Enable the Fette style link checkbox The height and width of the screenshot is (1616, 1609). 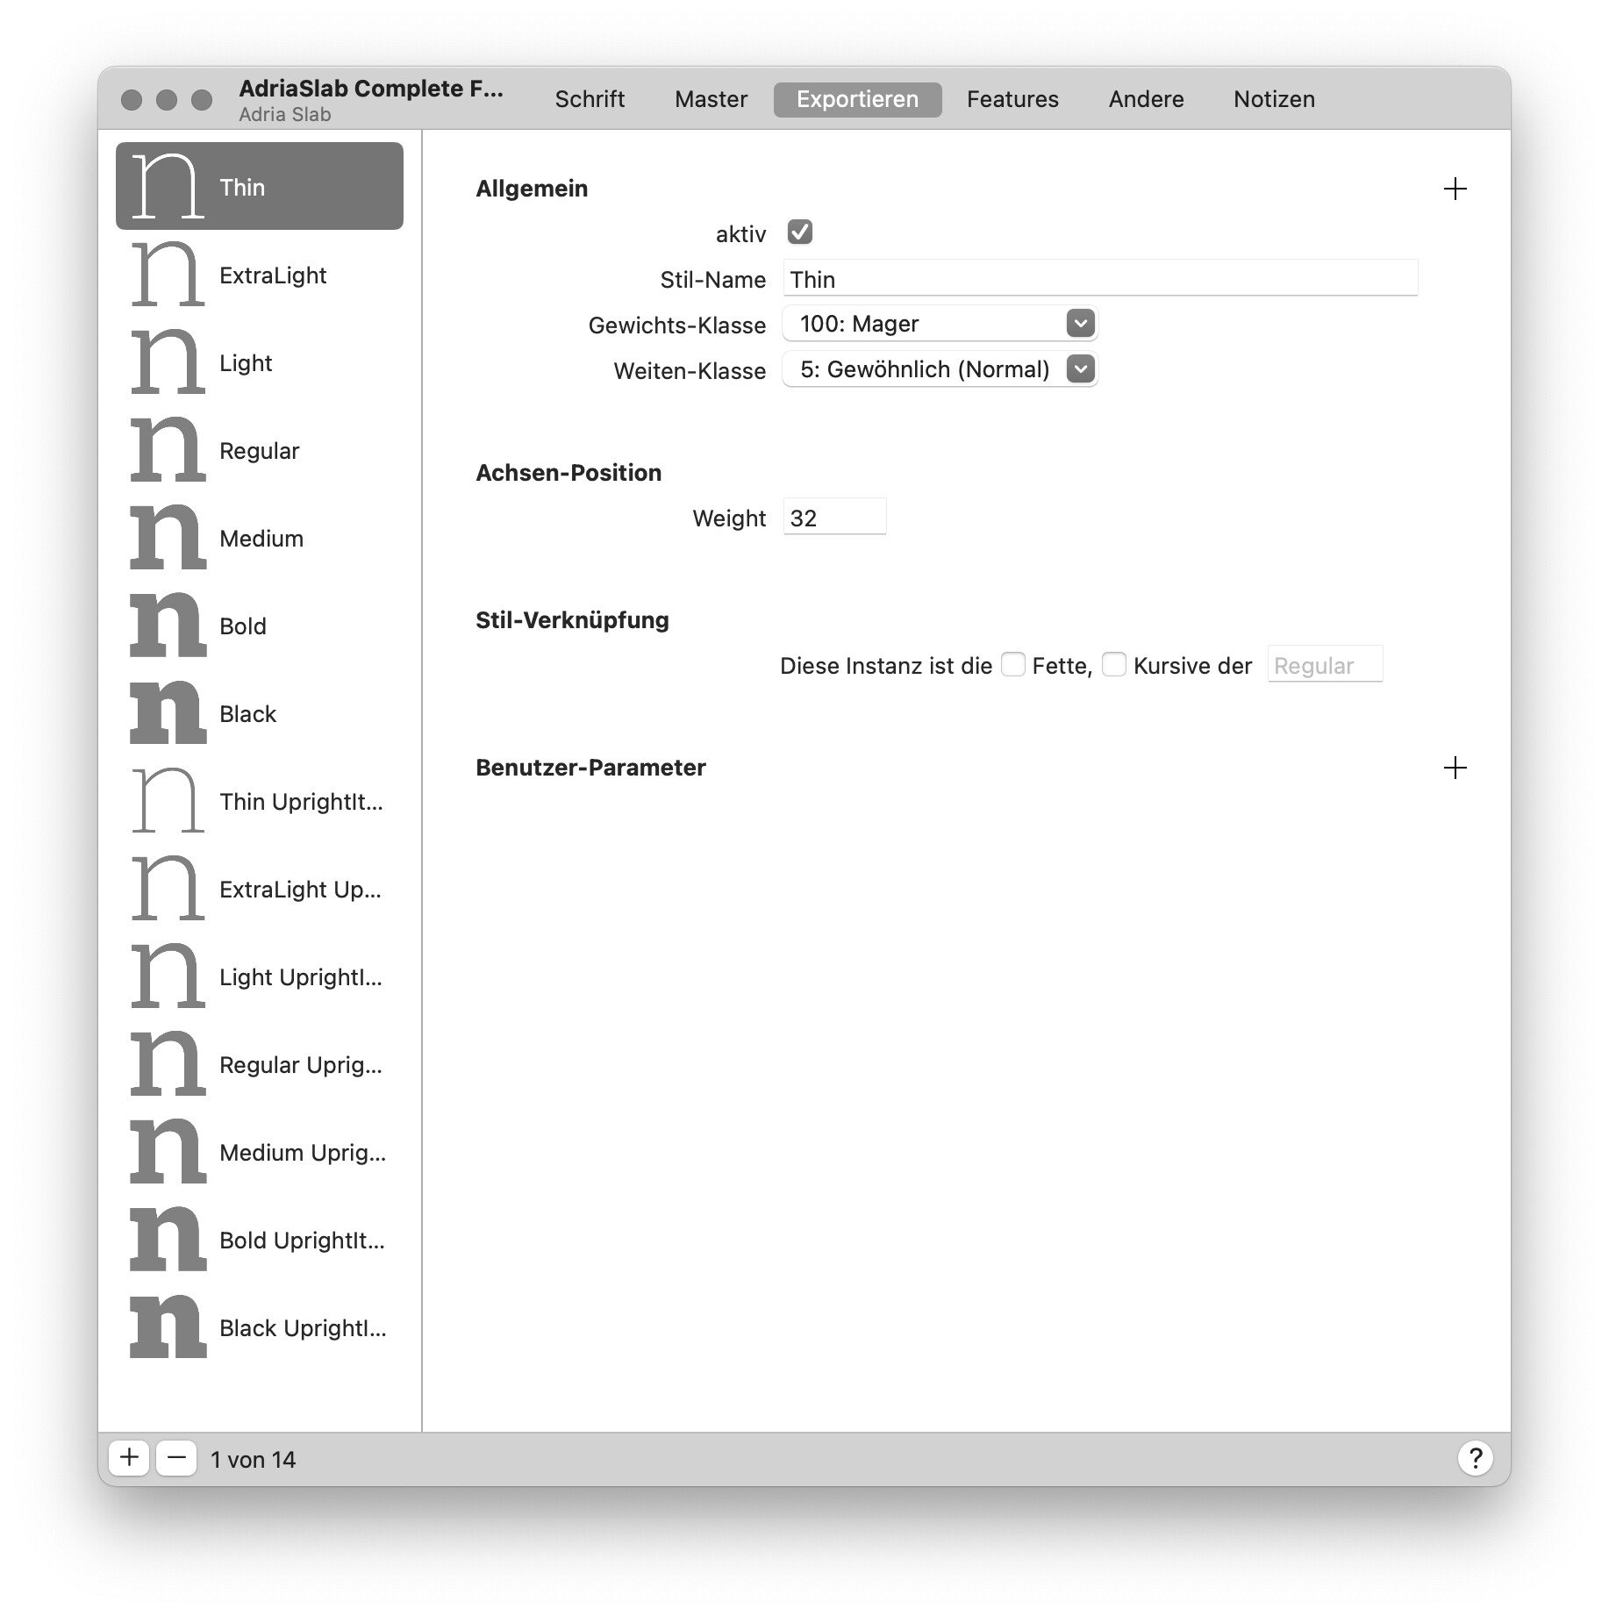coord(1013,665)
